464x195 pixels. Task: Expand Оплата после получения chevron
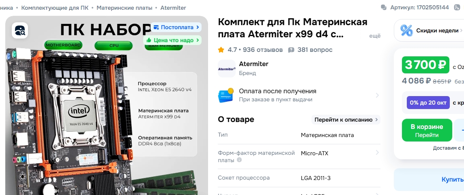click(x=377, y=95)
